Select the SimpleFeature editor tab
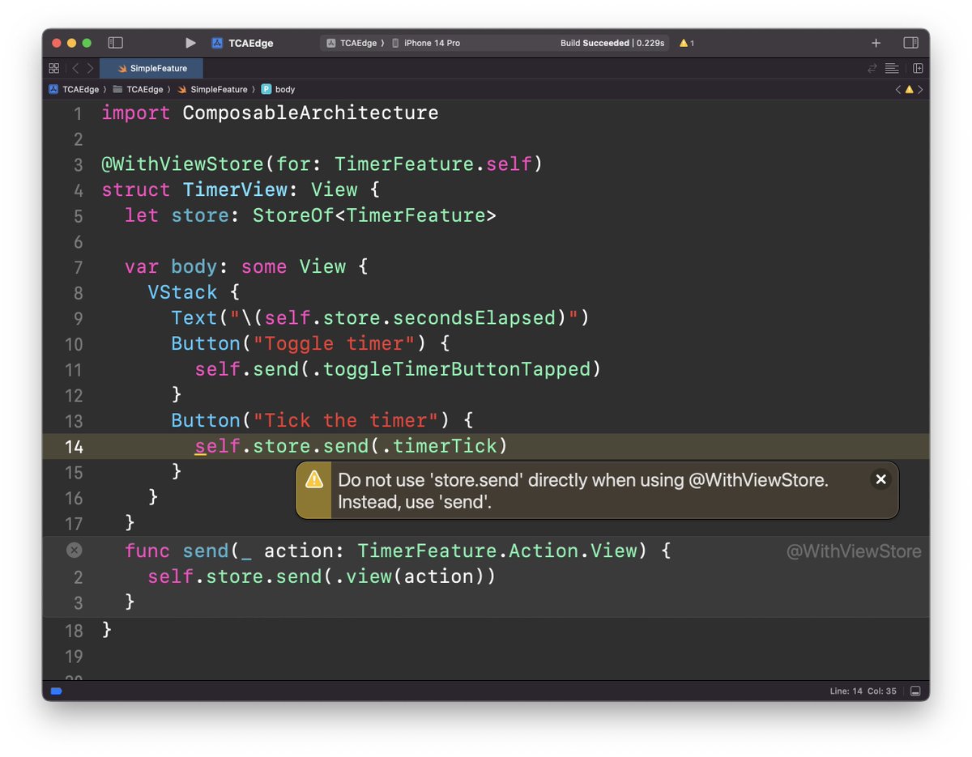972x757 pixels. pyautogui.click(x=151, y=69)
